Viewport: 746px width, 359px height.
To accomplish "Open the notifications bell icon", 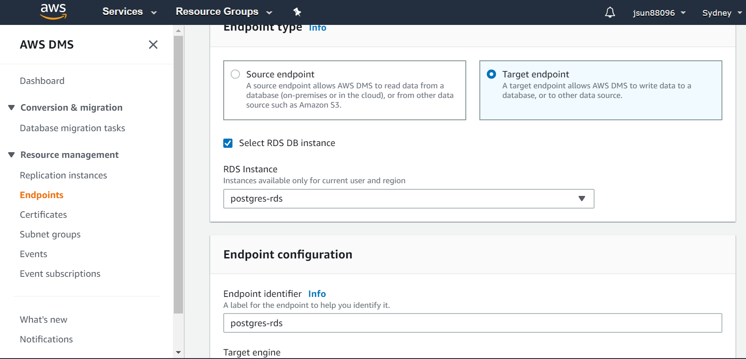I will click(x=610, y=13).
